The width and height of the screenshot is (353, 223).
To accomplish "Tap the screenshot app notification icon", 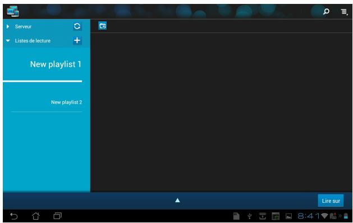I will point(276,216).
